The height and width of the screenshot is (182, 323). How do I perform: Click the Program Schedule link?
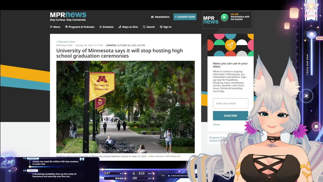point(218,138)
